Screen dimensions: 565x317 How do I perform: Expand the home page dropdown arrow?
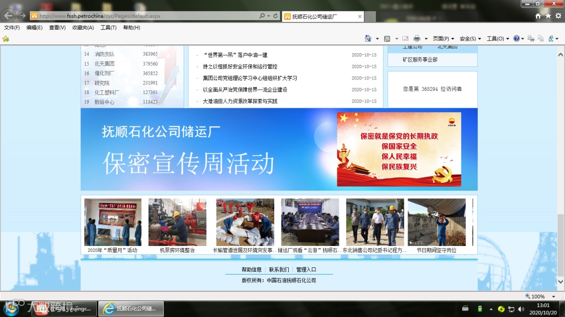click(377, 39)
